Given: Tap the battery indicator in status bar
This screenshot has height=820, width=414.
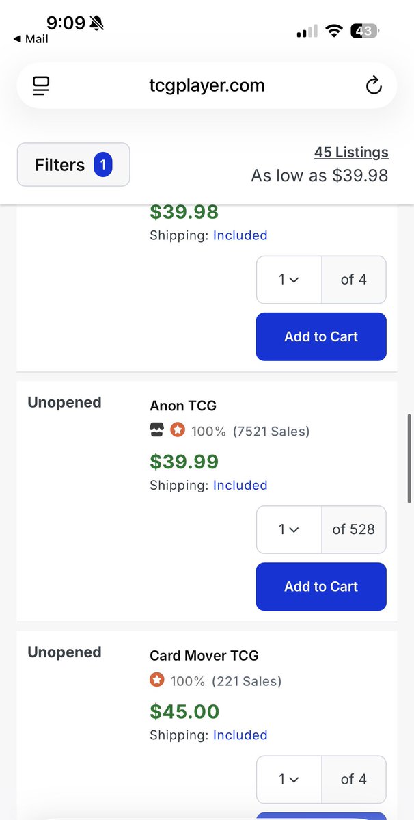Looking at the screenshot, I should coord(364,31).
